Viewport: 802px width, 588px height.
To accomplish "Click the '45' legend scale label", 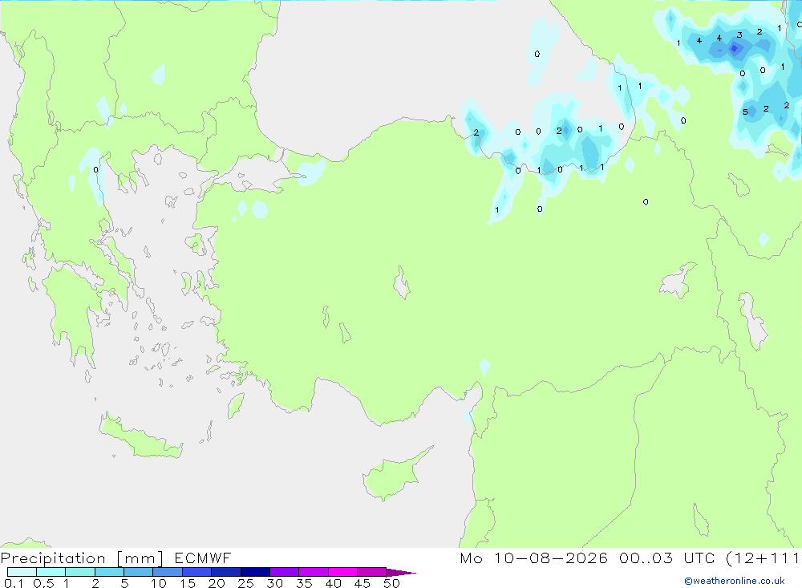I will tap(363, 583).
